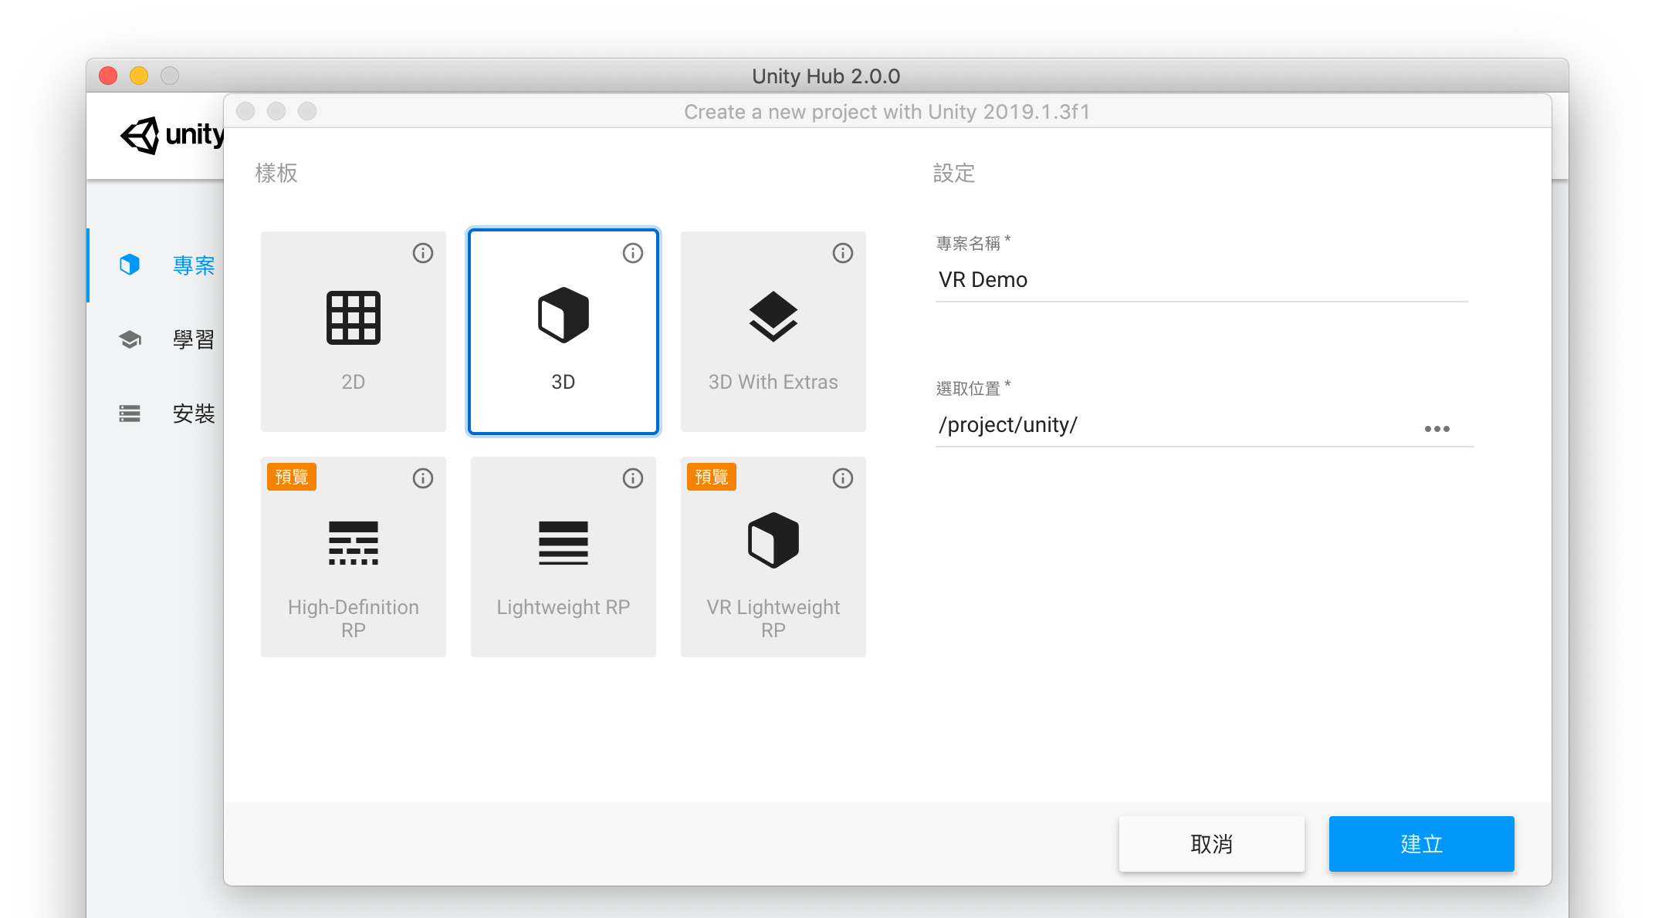Pick the Lightweight RP template
Screen dimensions: 1655x918
564,557
